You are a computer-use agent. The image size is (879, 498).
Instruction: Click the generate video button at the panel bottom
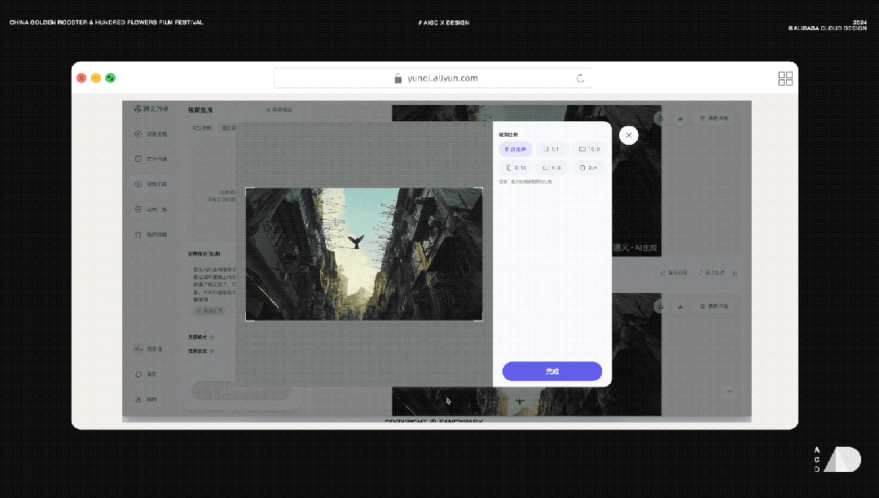click(241, 391)
